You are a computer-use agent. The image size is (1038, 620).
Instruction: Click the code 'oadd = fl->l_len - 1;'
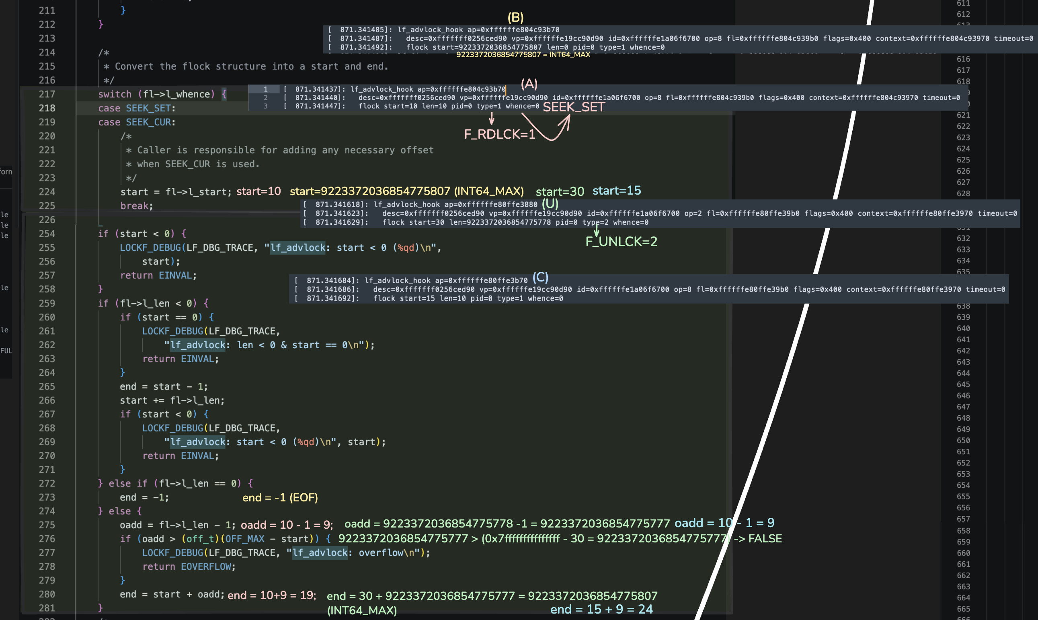(178, 525)
